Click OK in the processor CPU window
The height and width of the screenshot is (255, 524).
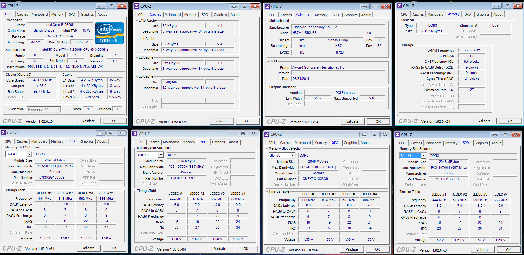pos(115,121)
